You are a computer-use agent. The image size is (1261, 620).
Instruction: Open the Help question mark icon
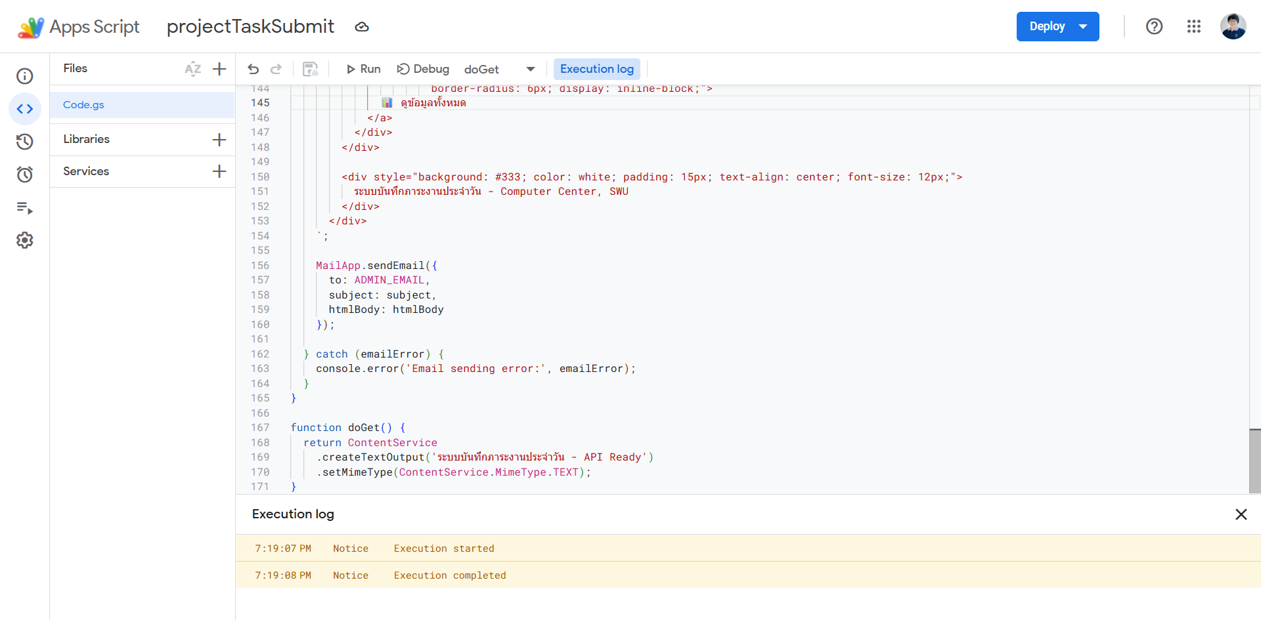click(1154, 26)
